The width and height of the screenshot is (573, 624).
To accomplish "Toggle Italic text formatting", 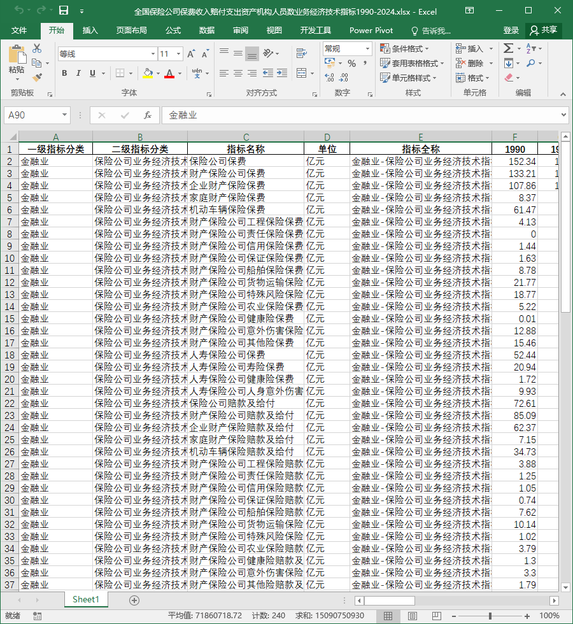I will tap(78, 73).
